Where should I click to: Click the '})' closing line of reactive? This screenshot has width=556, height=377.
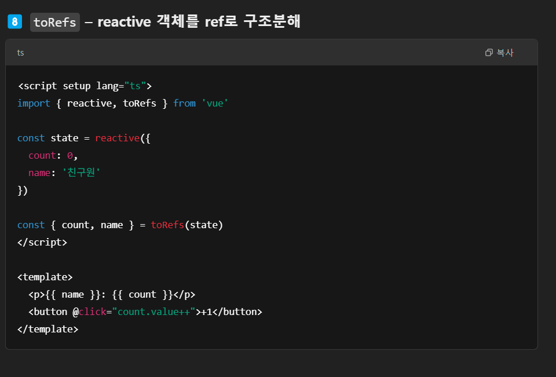23,190
